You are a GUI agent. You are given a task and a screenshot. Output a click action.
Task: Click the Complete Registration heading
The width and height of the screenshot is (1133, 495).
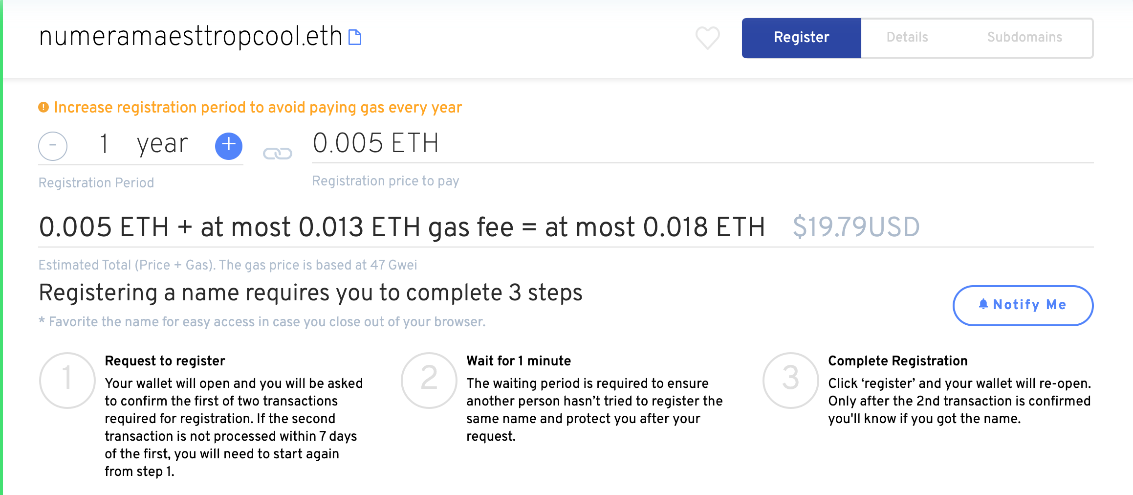(x=897, y=361)
